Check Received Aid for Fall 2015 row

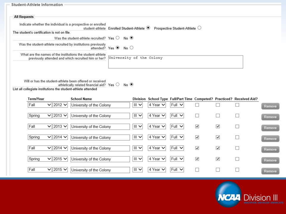point(237,170)
